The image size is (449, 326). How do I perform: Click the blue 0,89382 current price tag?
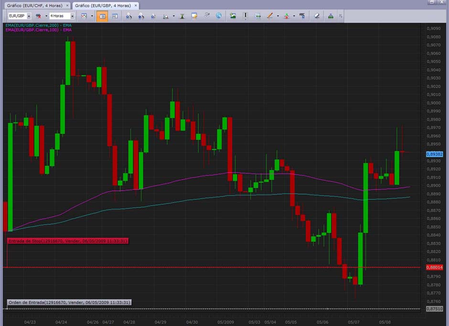tap(435, 154)
